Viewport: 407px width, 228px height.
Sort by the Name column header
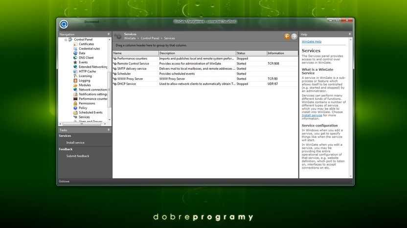pyautogui.click(x=136, y=53)
